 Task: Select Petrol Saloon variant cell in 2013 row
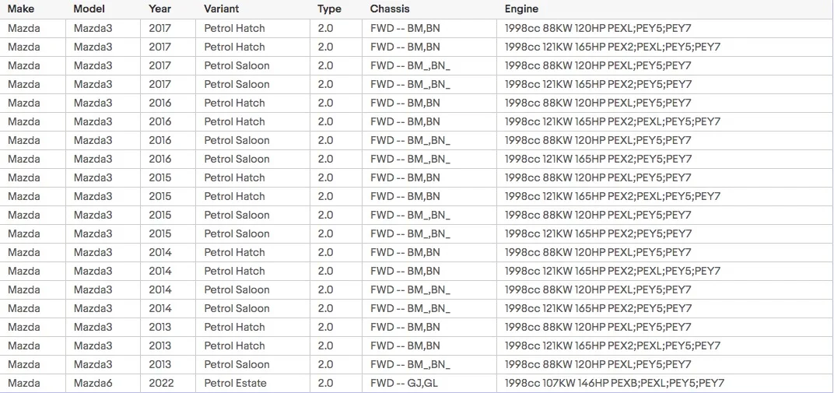click(x=253, y=364)
